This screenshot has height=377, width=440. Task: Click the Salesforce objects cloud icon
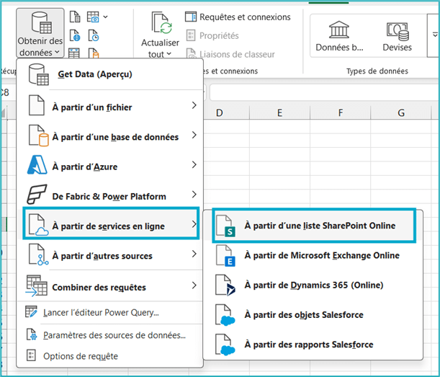point(225,315)
